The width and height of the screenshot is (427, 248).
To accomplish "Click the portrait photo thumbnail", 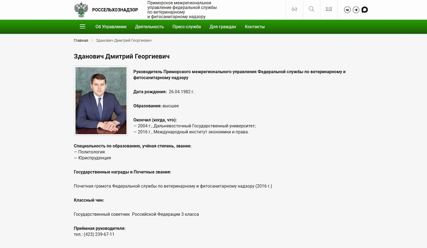I will coord(101,100).
